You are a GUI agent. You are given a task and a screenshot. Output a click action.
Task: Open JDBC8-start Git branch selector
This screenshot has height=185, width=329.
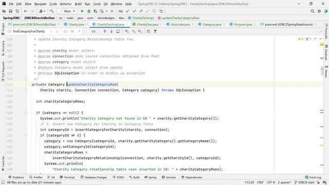(x=304, y=182)
